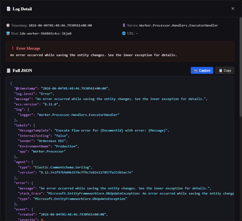Click the "InternalTesting": "false" line
242x221 pixels.
[x=44, y=136]
